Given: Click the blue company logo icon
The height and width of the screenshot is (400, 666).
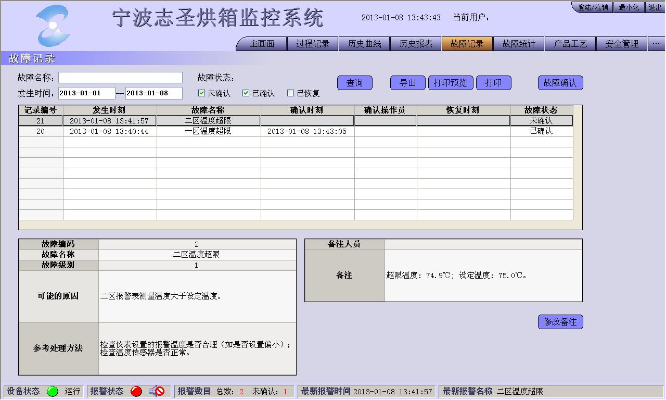Looking at the screenshot, I should [53, 26].
